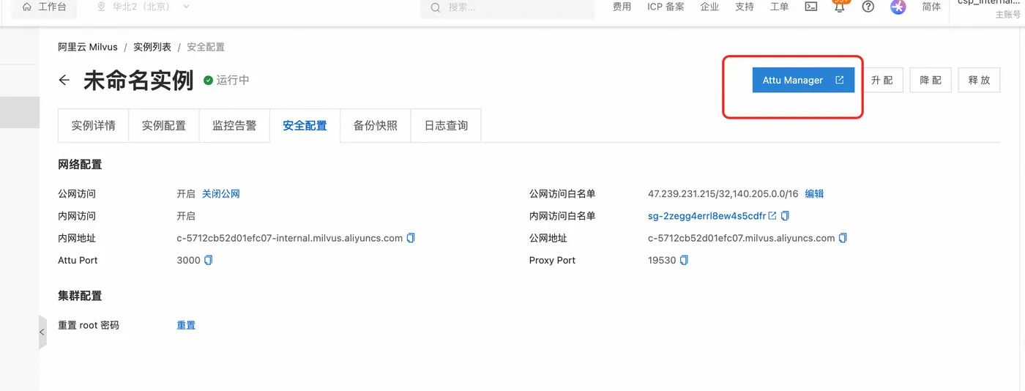Open the 日志查询 tab

click(x=446, y=125)
